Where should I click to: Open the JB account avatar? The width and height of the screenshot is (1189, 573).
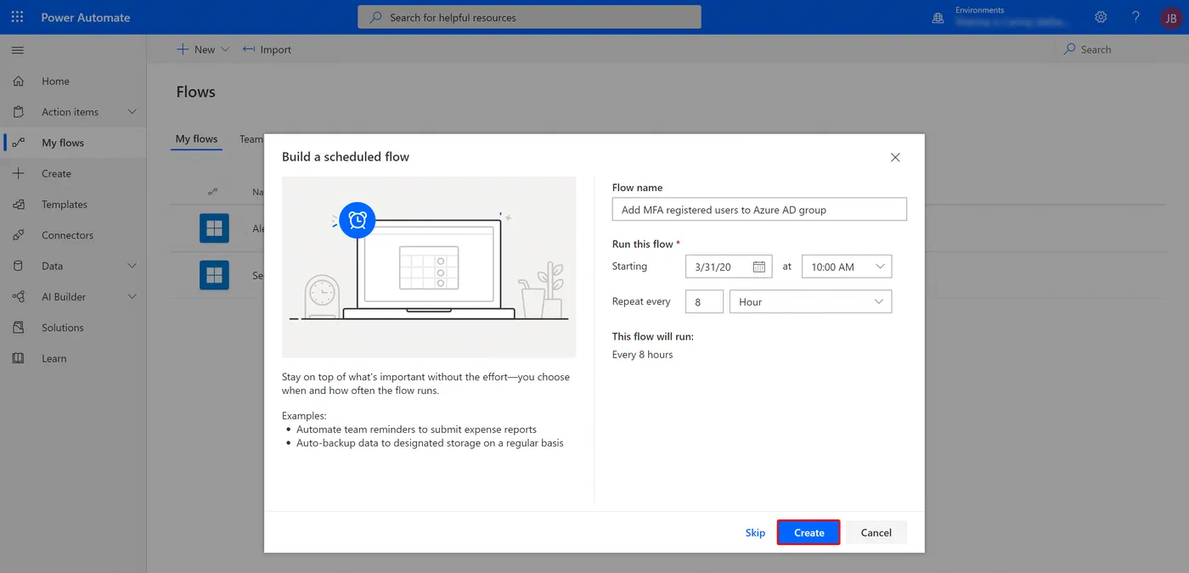(x=1170, y=18)
